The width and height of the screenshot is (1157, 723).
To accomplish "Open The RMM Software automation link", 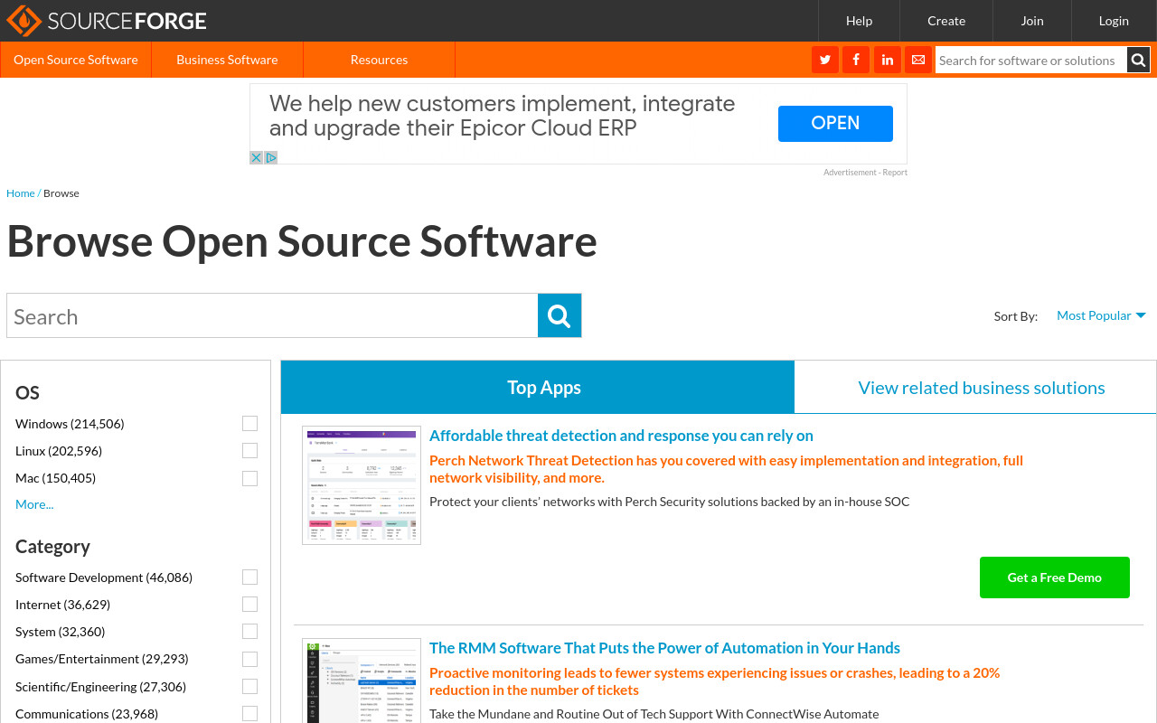I will (x=664, y=648).
